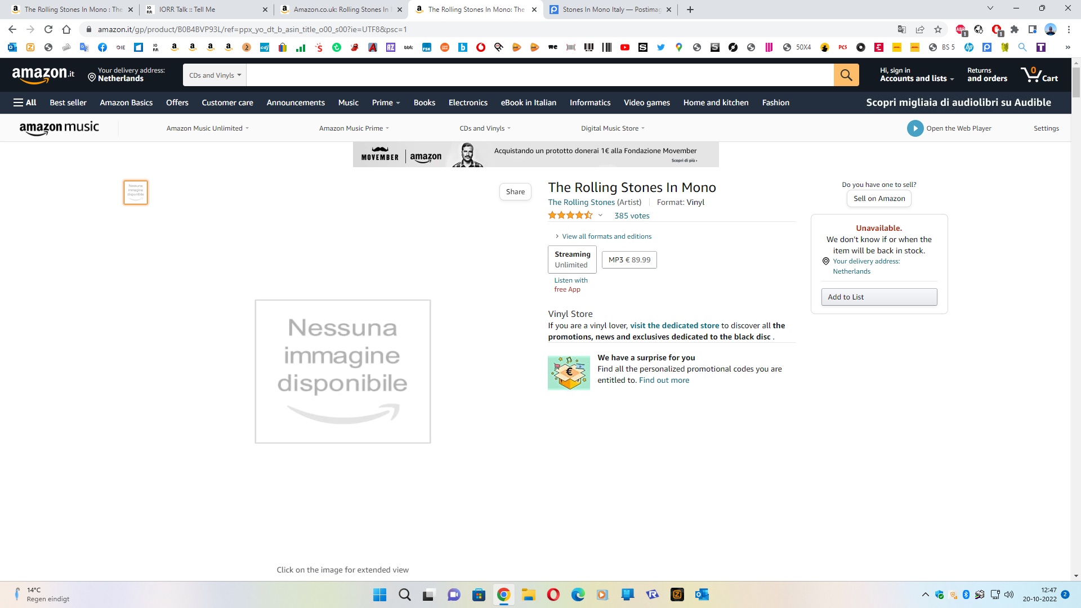Click the page vertical scrollbar thumb
Viewport: 1081px width, 608px height.
[x=1076, y=82]
